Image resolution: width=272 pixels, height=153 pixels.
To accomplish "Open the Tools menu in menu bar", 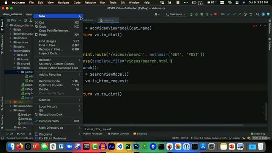I will point(113,3).
